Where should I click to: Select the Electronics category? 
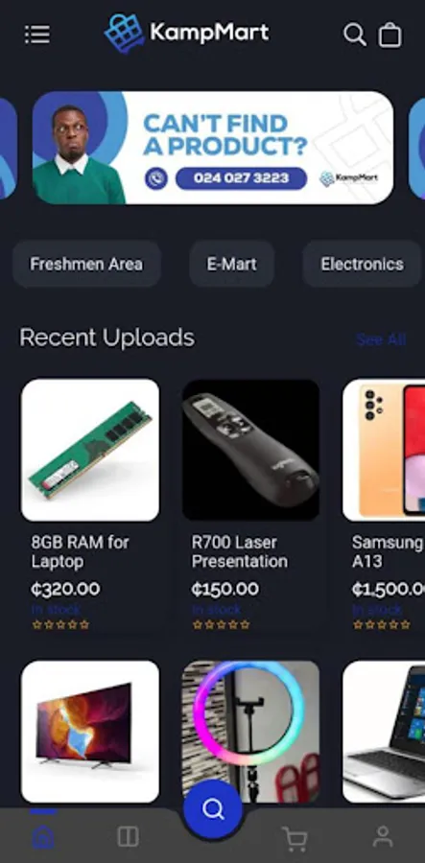point(363,265)
